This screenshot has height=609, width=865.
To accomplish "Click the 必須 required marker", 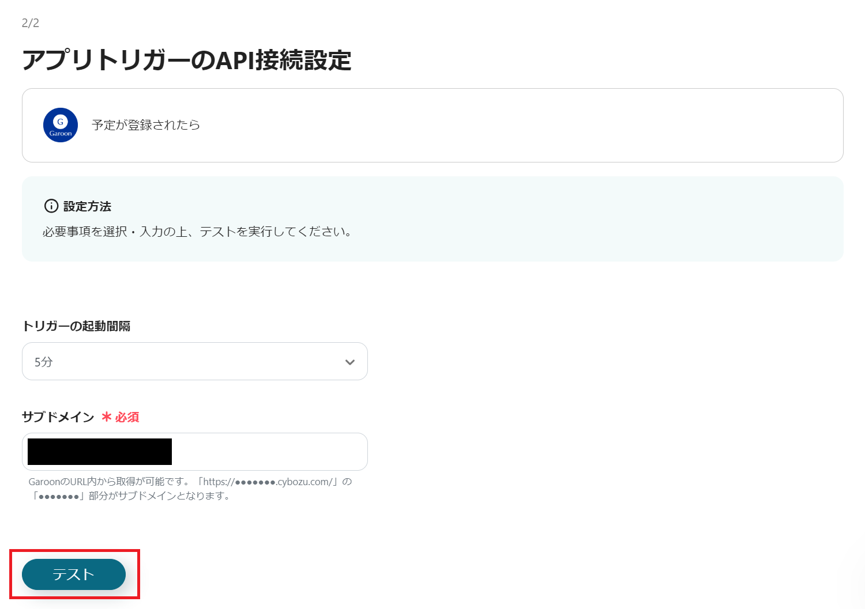I will point(126,417).
